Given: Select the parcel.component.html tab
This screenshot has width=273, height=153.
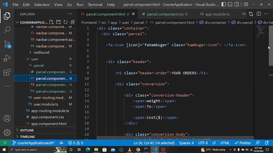Looking at the screenshot, I should tap(105, 14).
